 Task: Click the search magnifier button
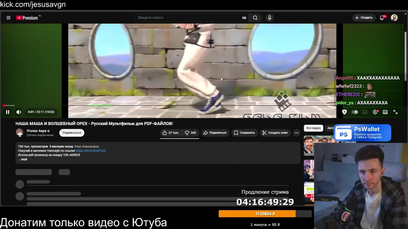tap(255, 18)
